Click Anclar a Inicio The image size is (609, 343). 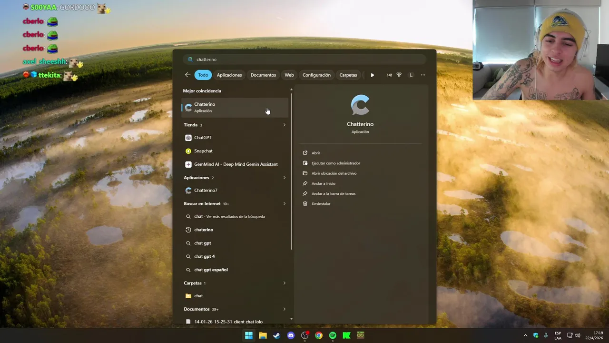323,183
